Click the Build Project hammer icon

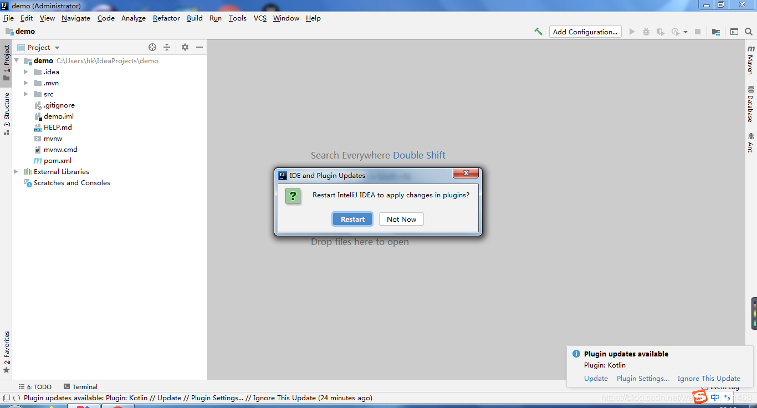pos(538,32)
